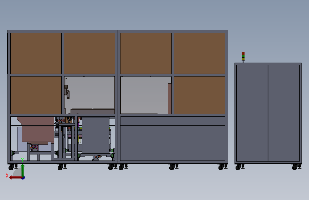The height and width of the screenshot is (200, 309).
Task: Select the right caster under the standalone cabinet
Action: (x=295, y=167)
